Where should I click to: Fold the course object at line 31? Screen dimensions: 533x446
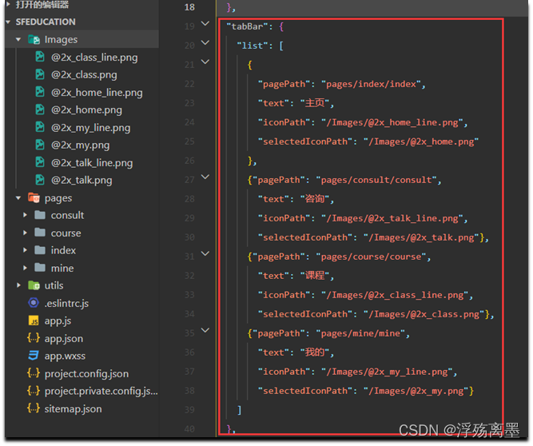tap(205, 253)
